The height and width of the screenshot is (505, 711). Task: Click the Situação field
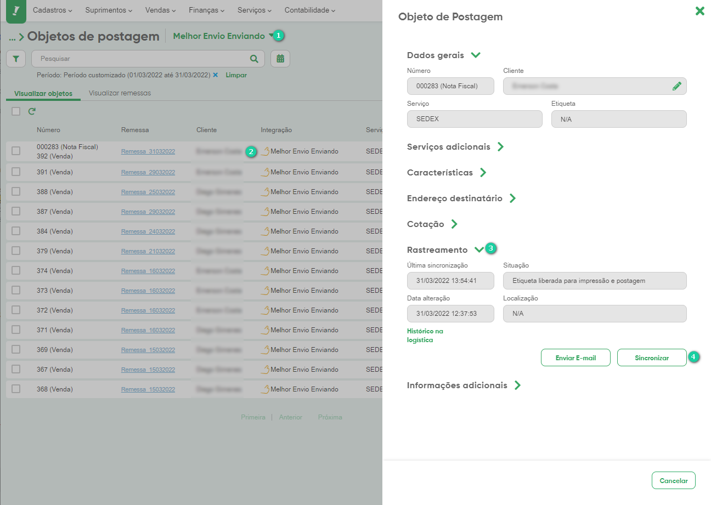(595, 281)
